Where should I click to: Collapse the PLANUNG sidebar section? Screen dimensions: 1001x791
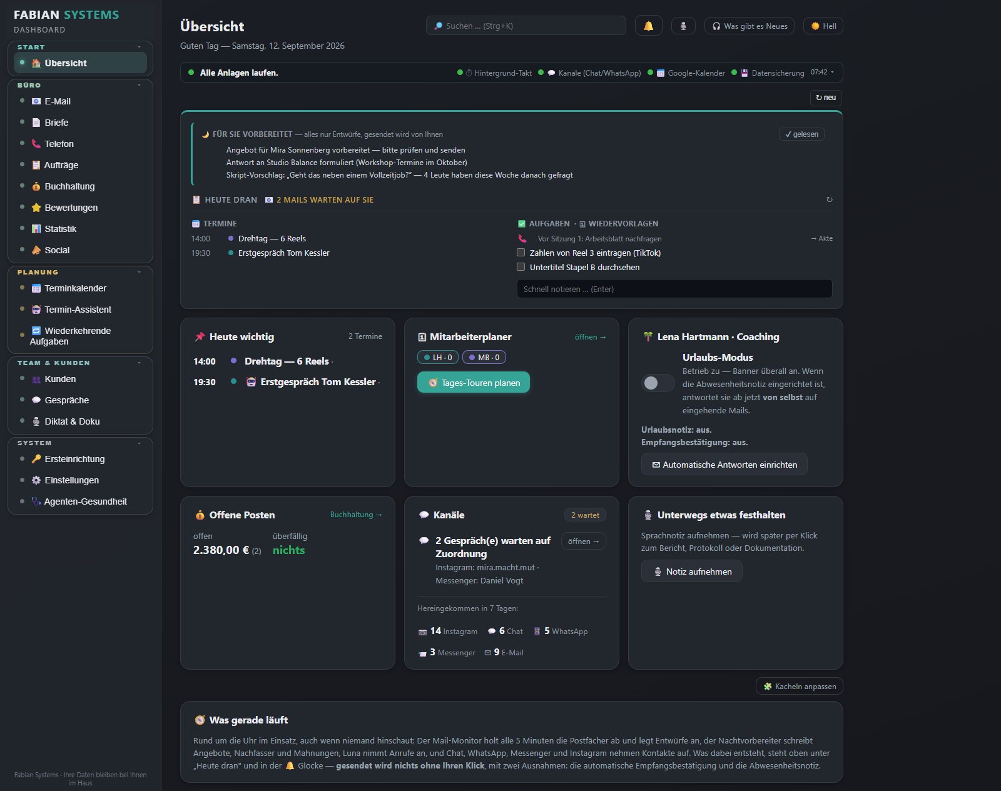point(139,272)
